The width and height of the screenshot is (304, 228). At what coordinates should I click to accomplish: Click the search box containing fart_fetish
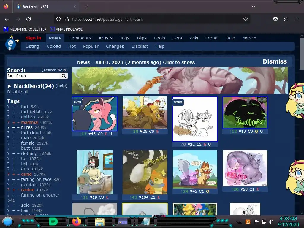pos(33,76)
